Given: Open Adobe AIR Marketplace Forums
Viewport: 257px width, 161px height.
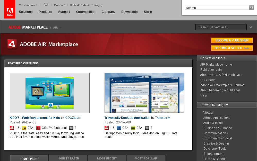Looking at the screenshot, I should [x=222, y=85].
